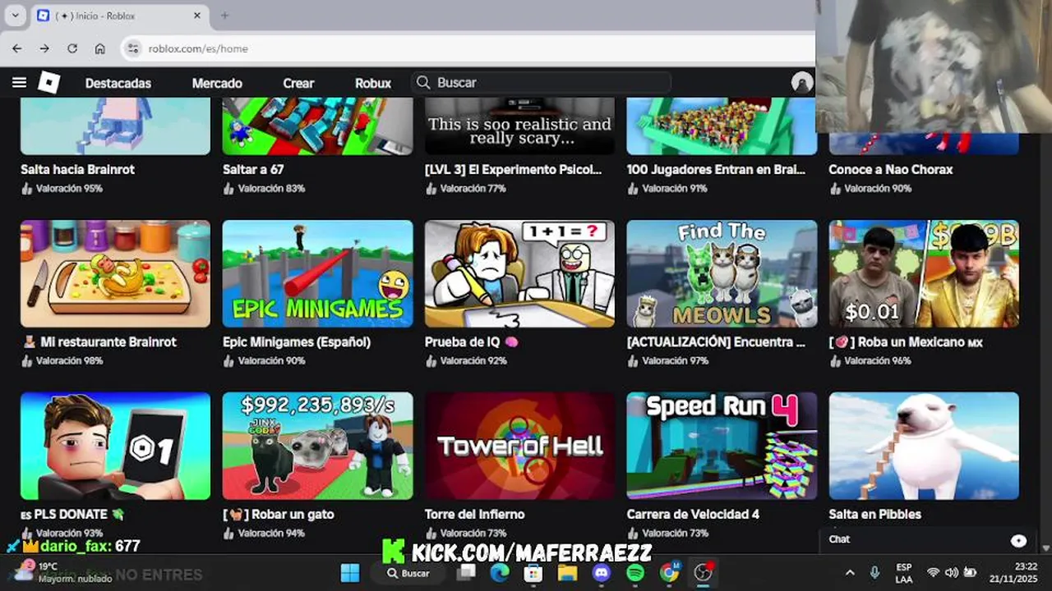The height and width of the screenshot is (591, 1052).
Task: Reload the page with refresh icon
Action: point(72,48)
